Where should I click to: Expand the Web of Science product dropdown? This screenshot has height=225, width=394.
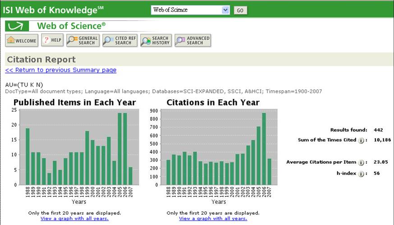[x=225, y=10]
